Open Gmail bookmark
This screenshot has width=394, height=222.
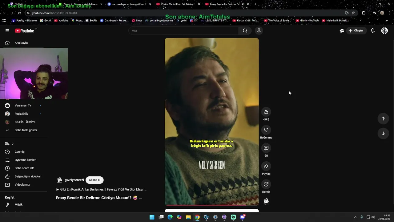[45, 21]
